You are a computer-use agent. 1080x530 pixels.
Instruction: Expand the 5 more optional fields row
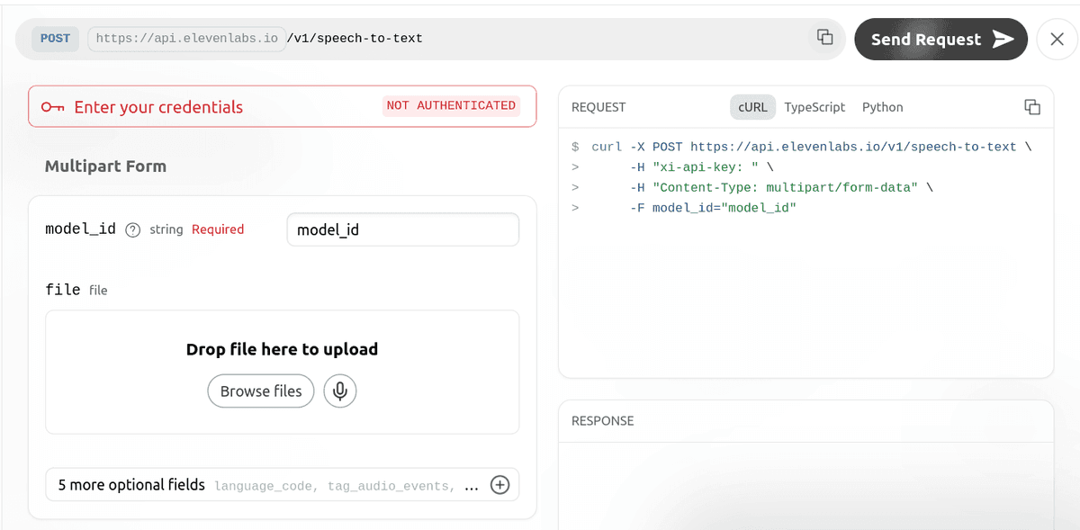[x=261, y=485]
